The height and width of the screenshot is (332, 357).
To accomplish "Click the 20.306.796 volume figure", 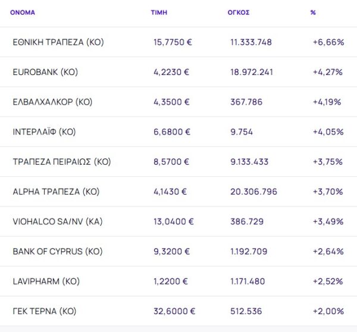I will coord(253,192).
